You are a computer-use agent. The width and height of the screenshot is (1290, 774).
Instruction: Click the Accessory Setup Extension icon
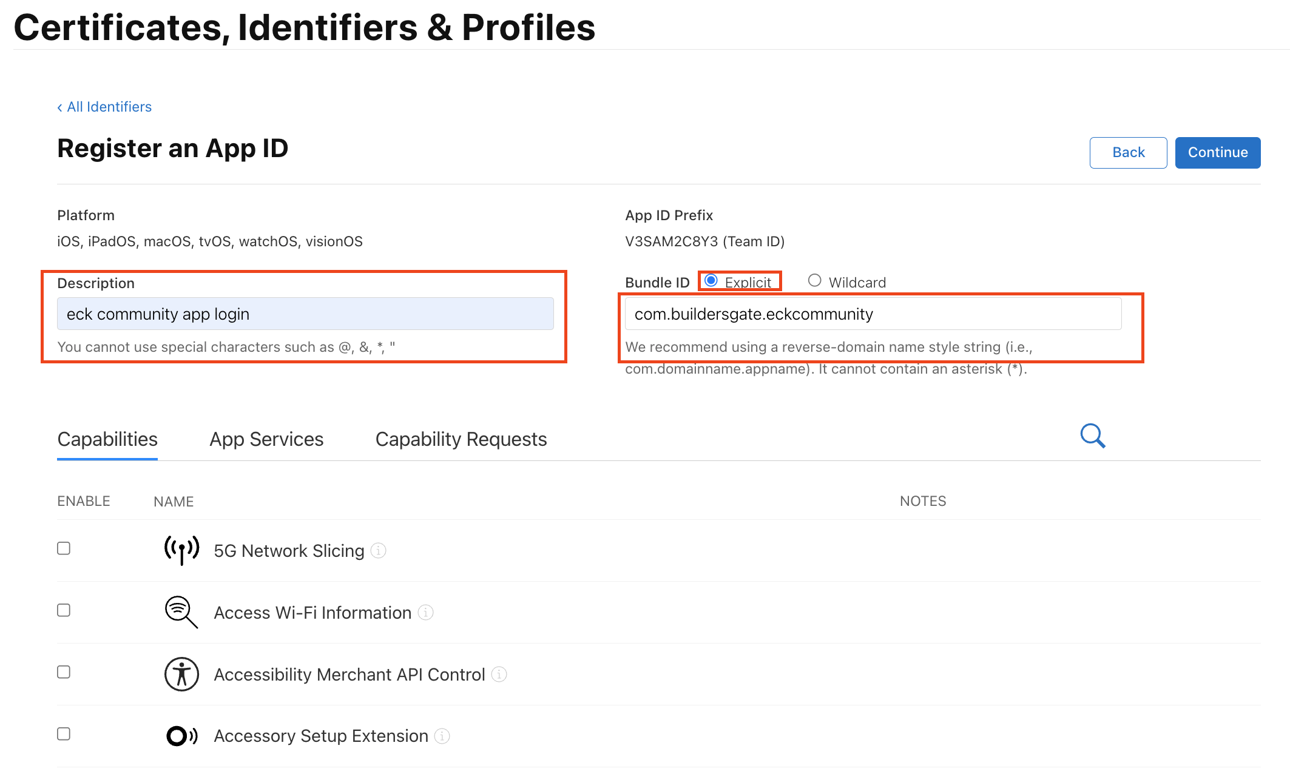point(181,736)
